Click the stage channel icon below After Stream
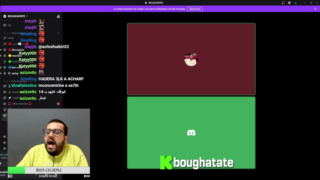The width and height of the screenshot is (320, 180). (x=5, y=110)
